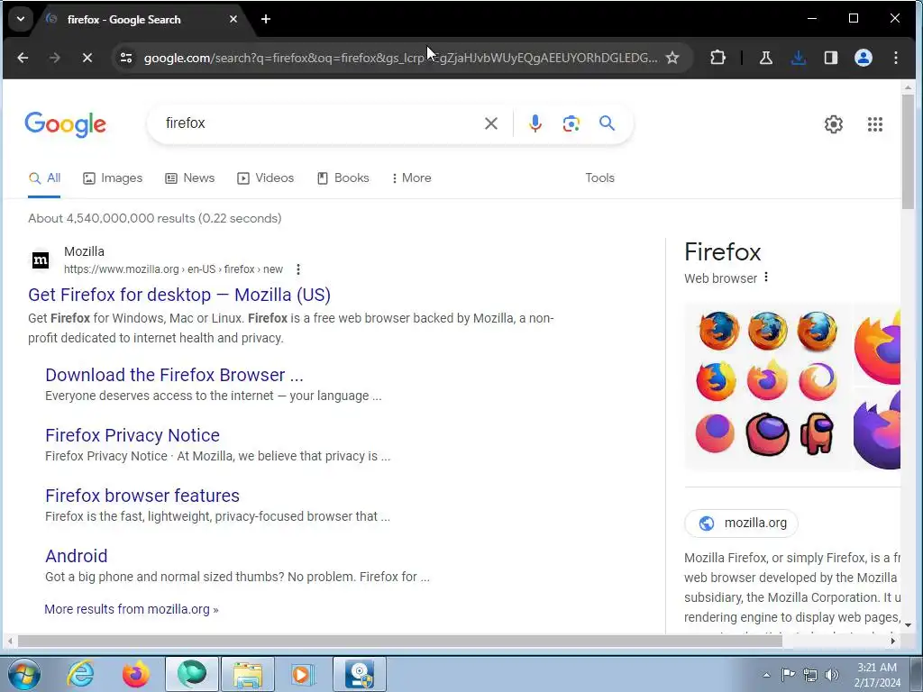923x692 pixels.
Task: Open more options beside Web browser
Action: [x=766, y=278]
